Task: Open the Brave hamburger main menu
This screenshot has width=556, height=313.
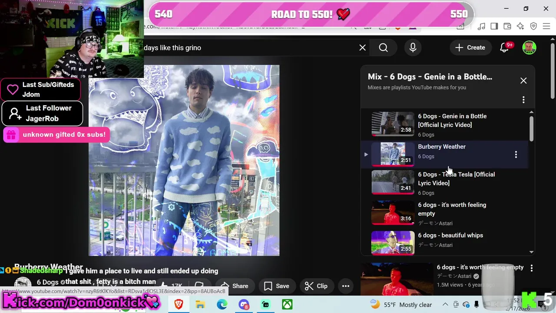Action: click(x=546, y=27)
